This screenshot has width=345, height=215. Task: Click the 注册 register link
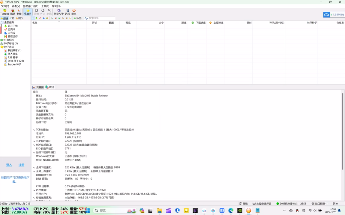coord(21,165)
